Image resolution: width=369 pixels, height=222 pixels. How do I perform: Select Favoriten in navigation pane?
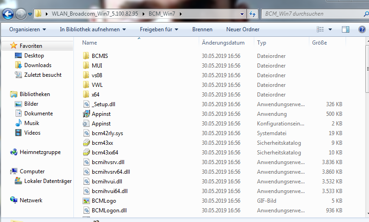[31, 46]
